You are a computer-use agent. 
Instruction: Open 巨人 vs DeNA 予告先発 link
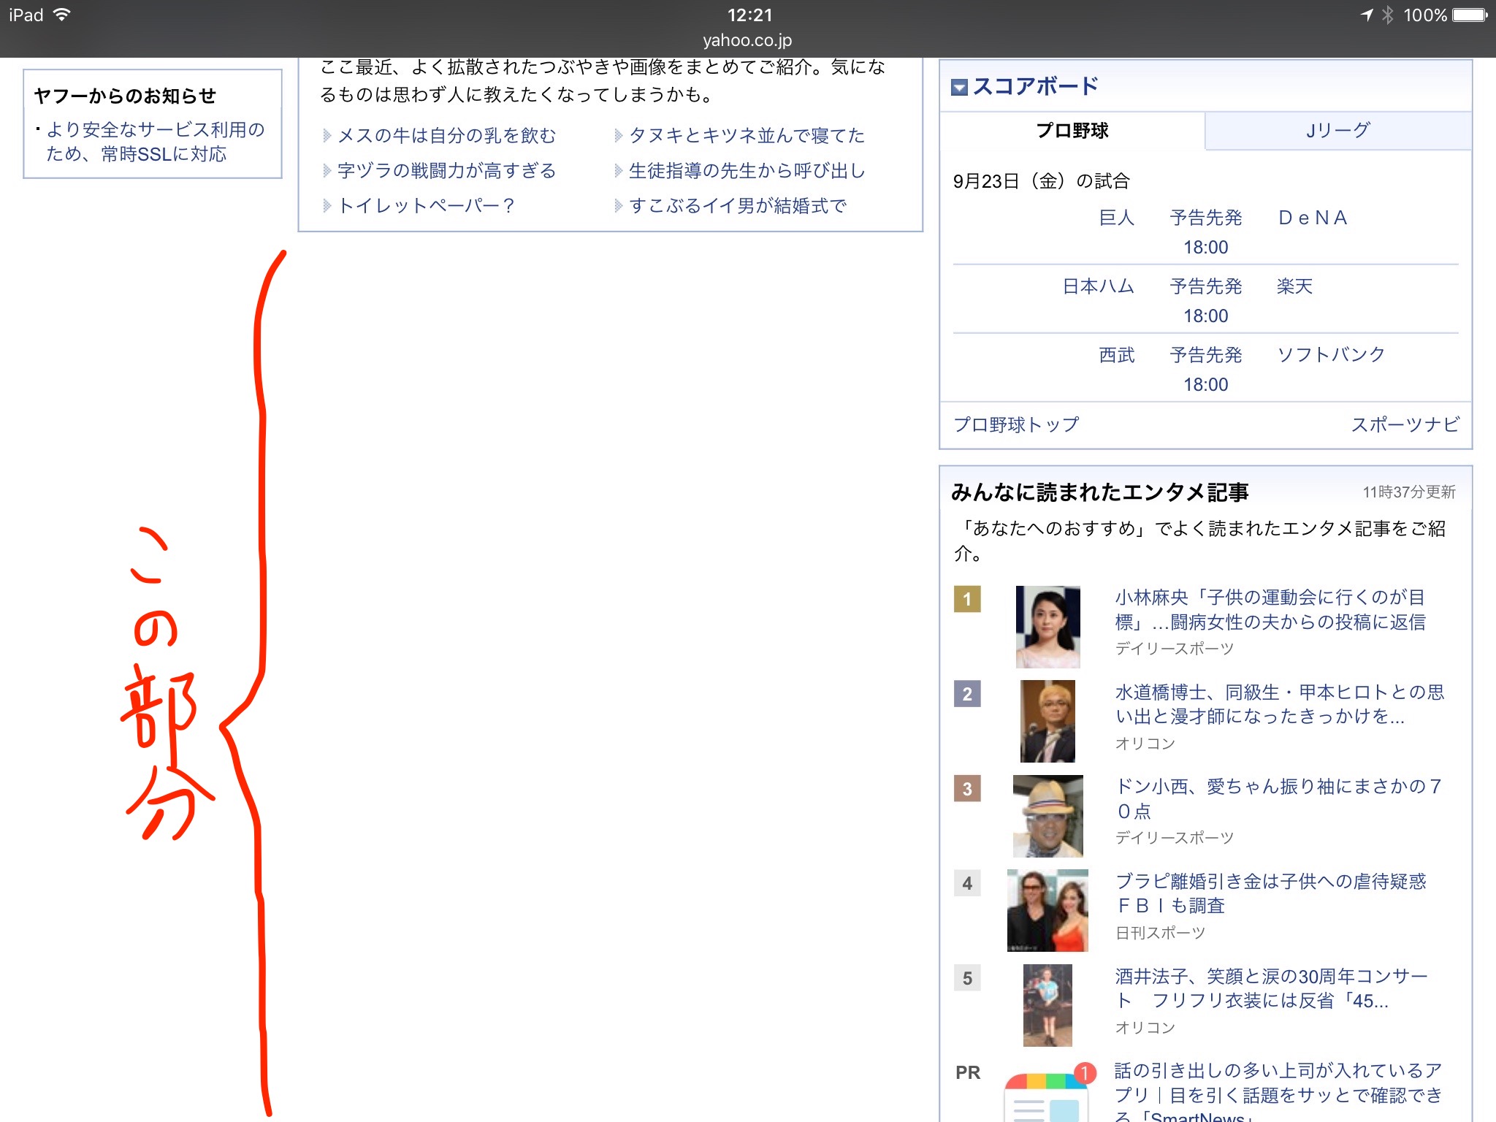(1205, 218)
